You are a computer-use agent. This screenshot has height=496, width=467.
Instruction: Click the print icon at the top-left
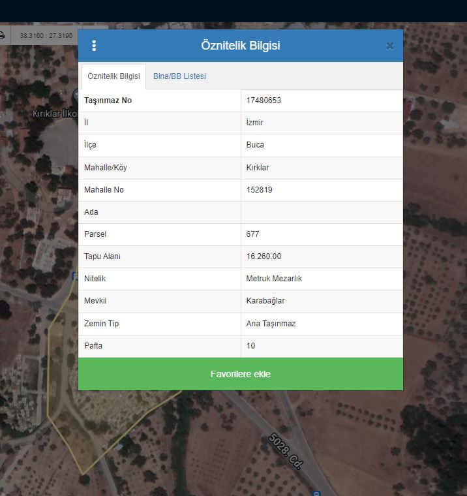coord(2,35)
